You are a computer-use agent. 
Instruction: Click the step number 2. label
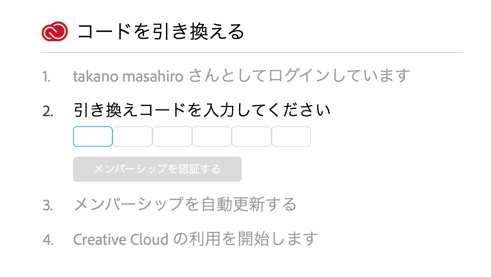point(48,111)
